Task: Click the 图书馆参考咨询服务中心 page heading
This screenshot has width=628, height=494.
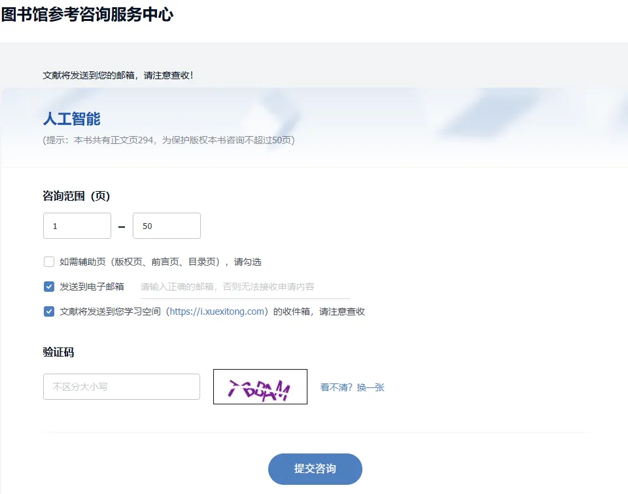Action: (x=87, y=14)
